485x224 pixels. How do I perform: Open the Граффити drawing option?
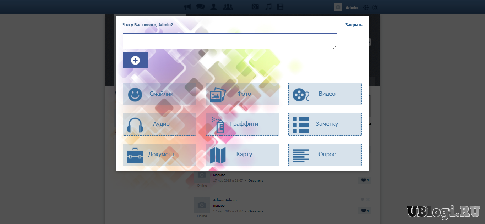click(242, 124)
